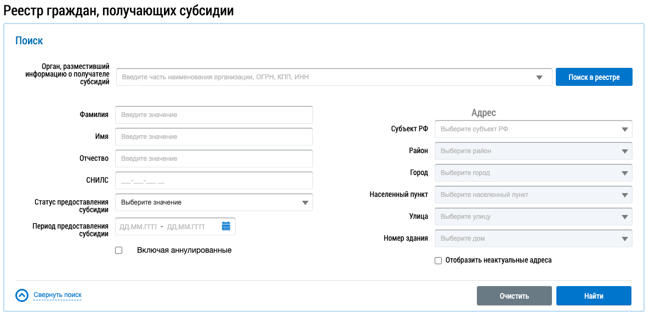Screen dimensions: 649x320
Task: Tick the 'Включая аннулированные' checkbox
Action: (119, 251)
